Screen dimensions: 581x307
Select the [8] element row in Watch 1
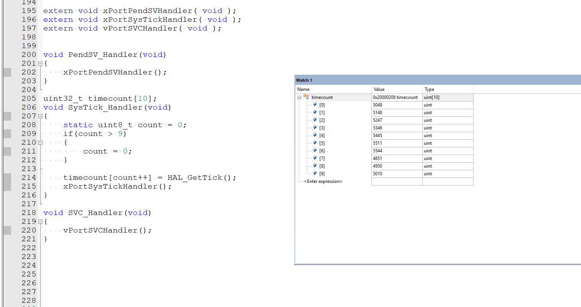pos(384,166)
